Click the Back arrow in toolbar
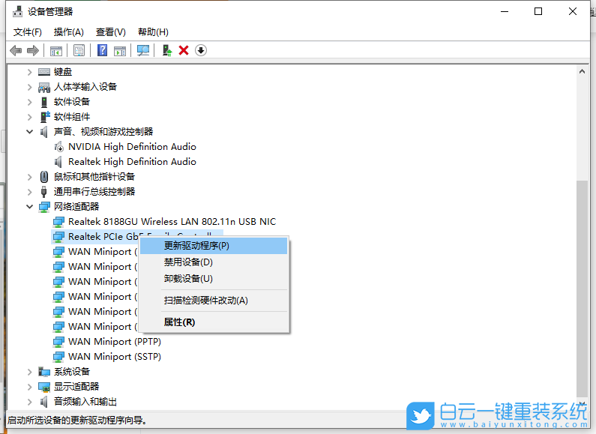The height and width of the screenshot is (434, 596). click(x=16, y=50)
